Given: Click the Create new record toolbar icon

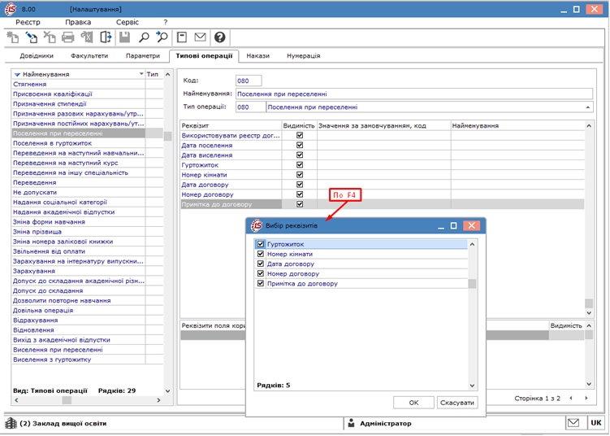Looking at the screenshot, I should [x=12, y=37].
